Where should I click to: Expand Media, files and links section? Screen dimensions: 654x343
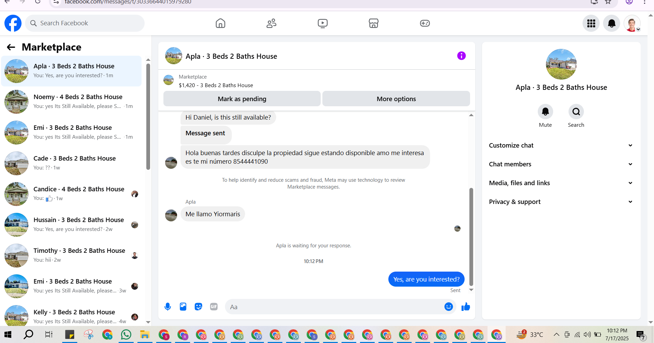click(561, 183)
